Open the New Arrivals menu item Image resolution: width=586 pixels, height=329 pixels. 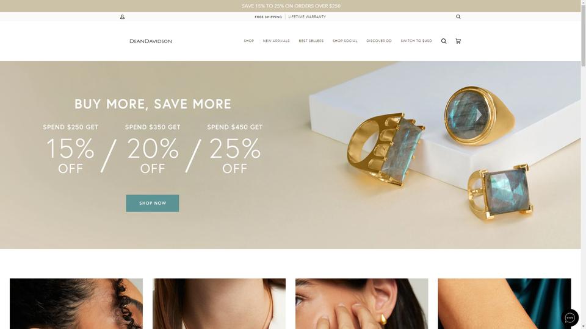click(x=276, y=41)
